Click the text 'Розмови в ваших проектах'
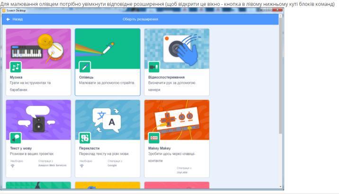The image size is (339, 194). click(x=32, y=154)
